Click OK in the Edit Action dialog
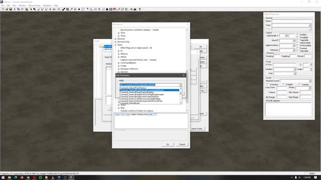The image size is (321, 180). tap(168, 144)
